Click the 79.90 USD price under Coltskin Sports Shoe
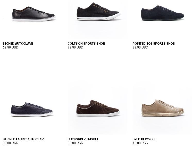The width and height of the screenshot is (193, 147). tap(75, 47)
